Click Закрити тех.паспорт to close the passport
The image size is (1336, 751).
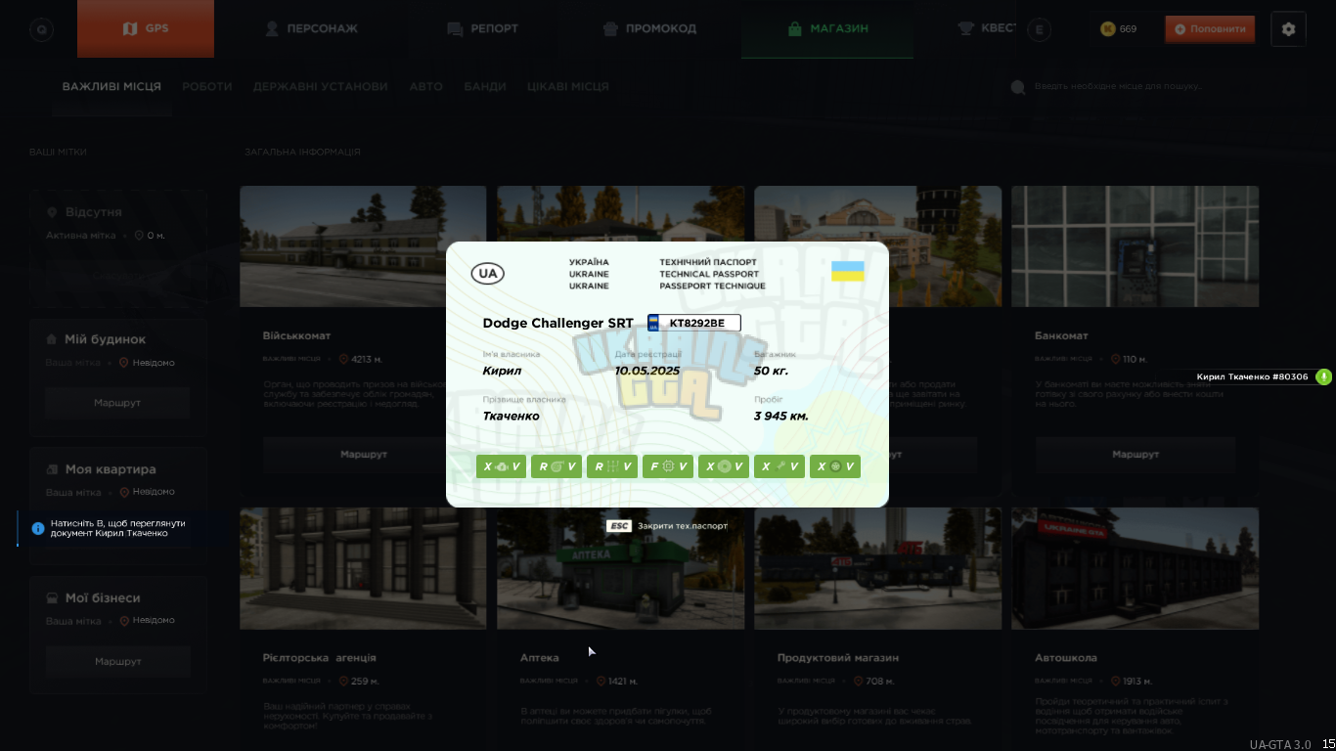pos(683,526)
